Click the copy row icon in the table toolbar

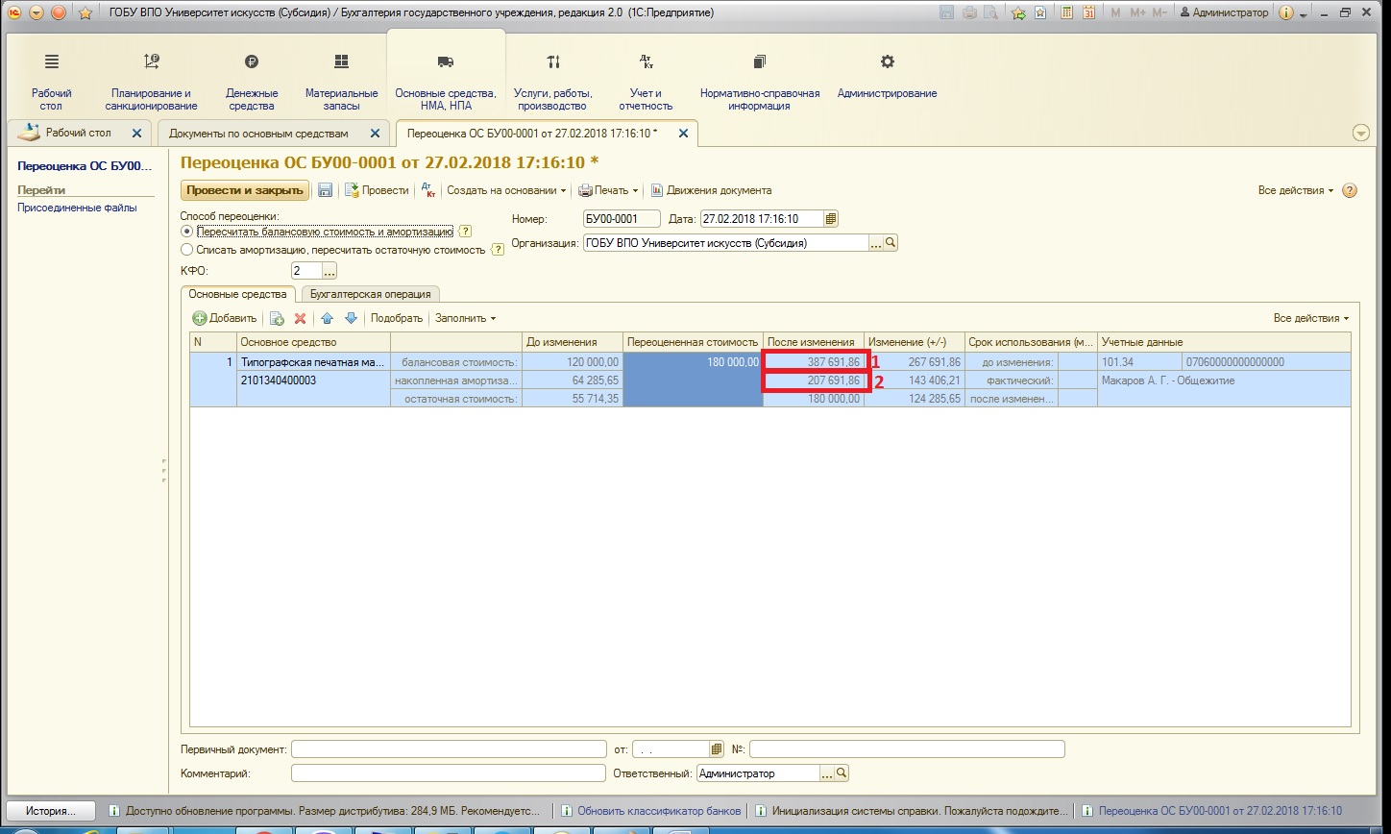coord(277,318)
